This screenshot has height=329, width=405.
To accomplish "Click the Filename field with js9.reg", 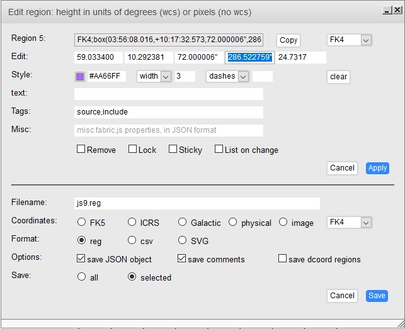I will 197,204.
